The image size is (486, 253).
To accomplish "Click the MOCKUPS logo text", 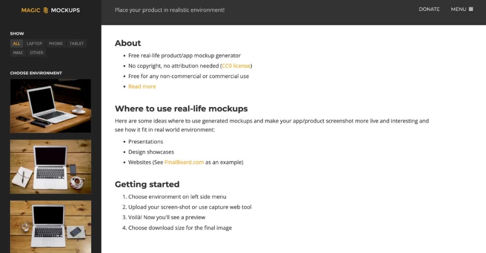I will (65, 10).
